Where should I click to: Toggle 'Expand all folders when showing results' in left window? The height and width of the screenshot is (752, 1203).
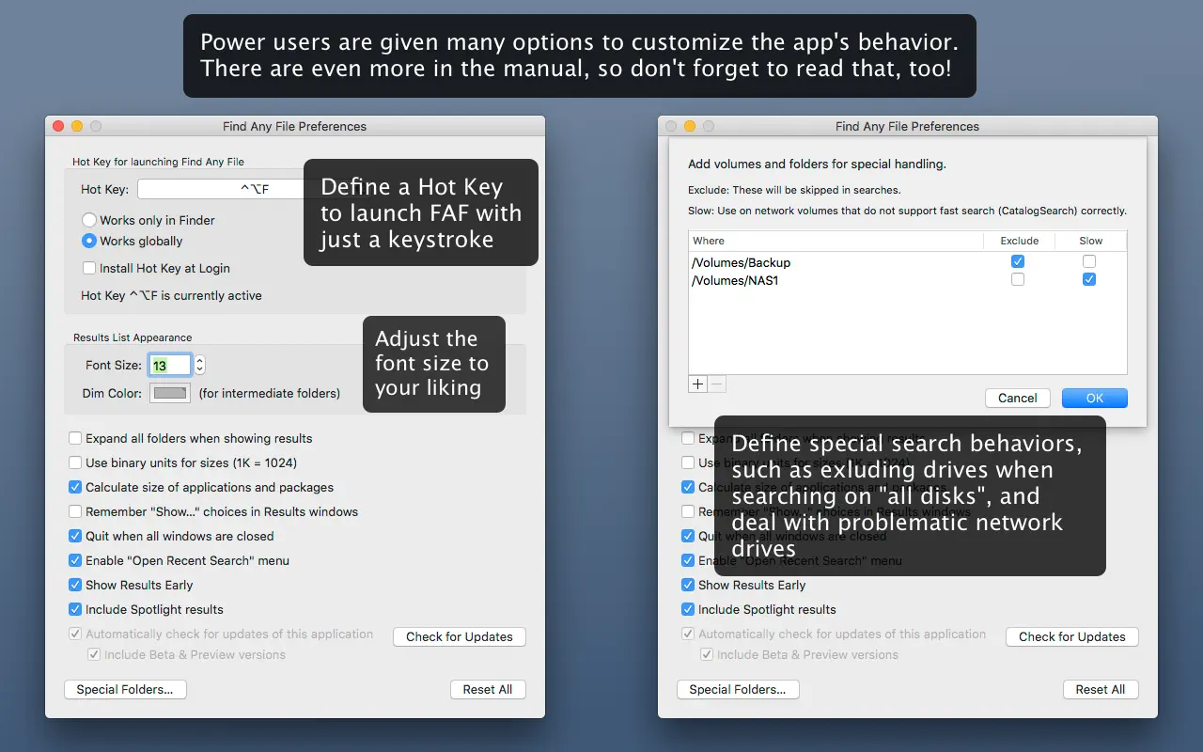pyautogui.click(x=75, y=438)
